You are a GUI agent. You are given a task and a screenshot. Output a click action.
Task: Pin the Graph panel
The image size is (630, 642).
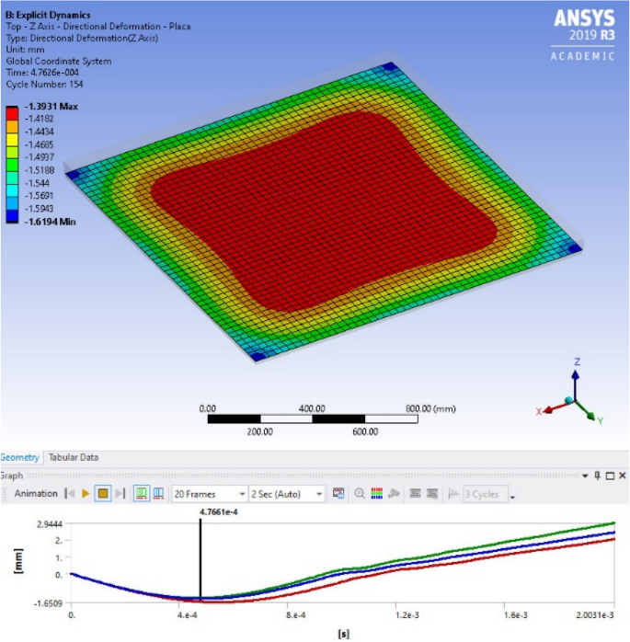pyautogui.click(x=597, y=476)
